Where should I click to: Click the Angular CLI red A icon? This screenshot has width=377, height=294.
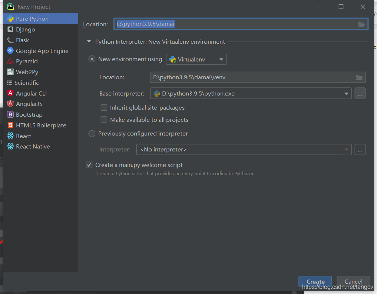tap(10, 93)
